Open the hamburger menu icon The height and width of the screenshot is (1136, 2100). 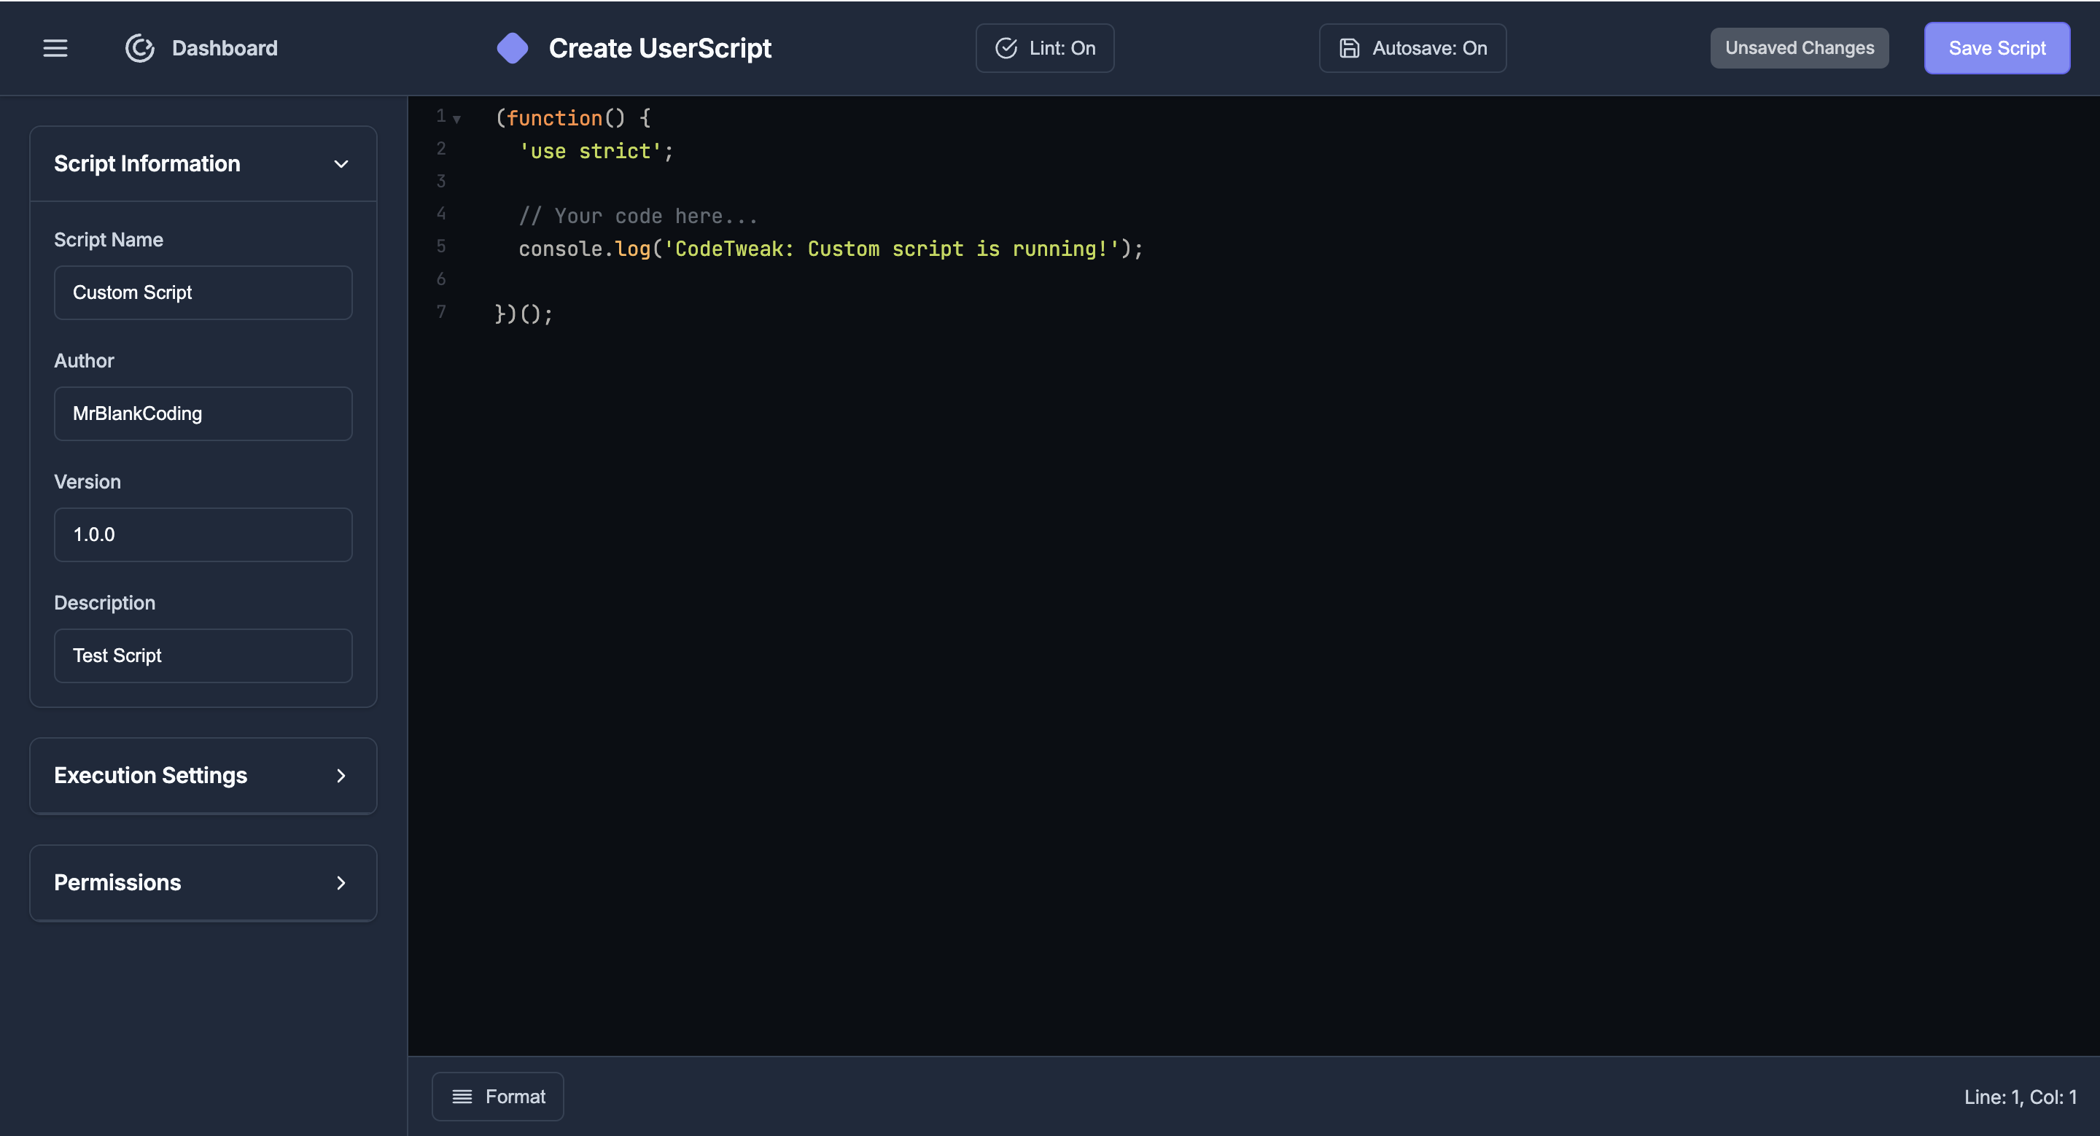coord(55,48)
